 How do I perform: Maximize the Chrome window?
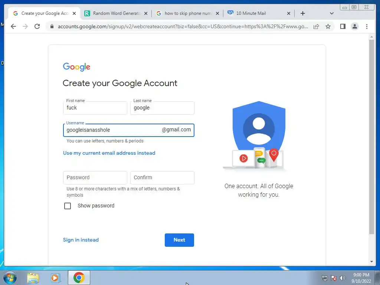354,7
